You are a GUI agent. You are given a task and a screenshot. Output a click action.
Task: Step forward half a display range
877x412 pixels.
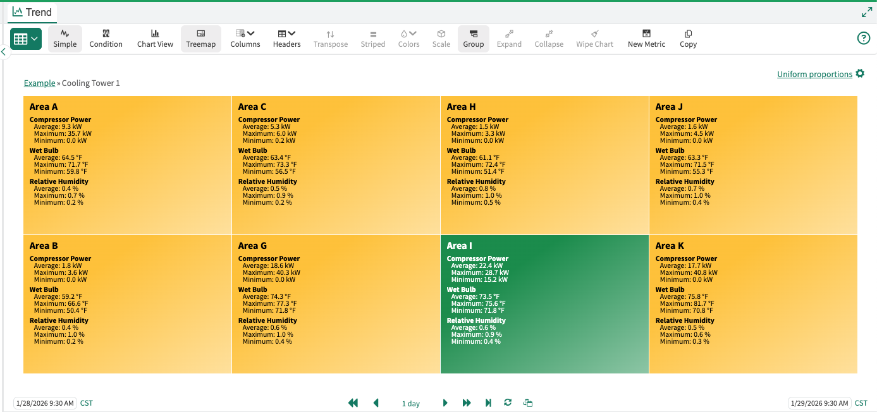coord(445,403)
